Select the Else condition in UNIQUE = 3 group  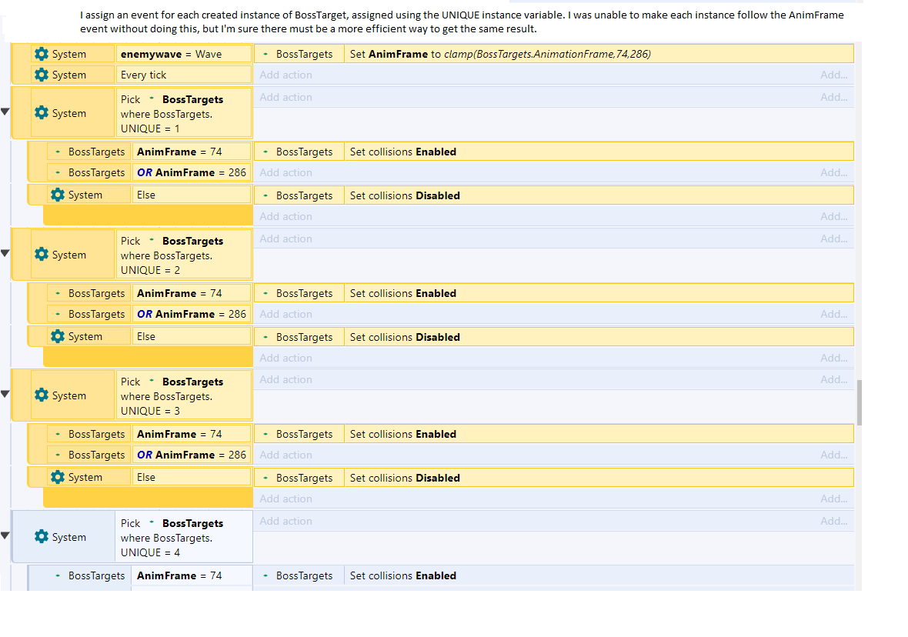coord(191,476)
